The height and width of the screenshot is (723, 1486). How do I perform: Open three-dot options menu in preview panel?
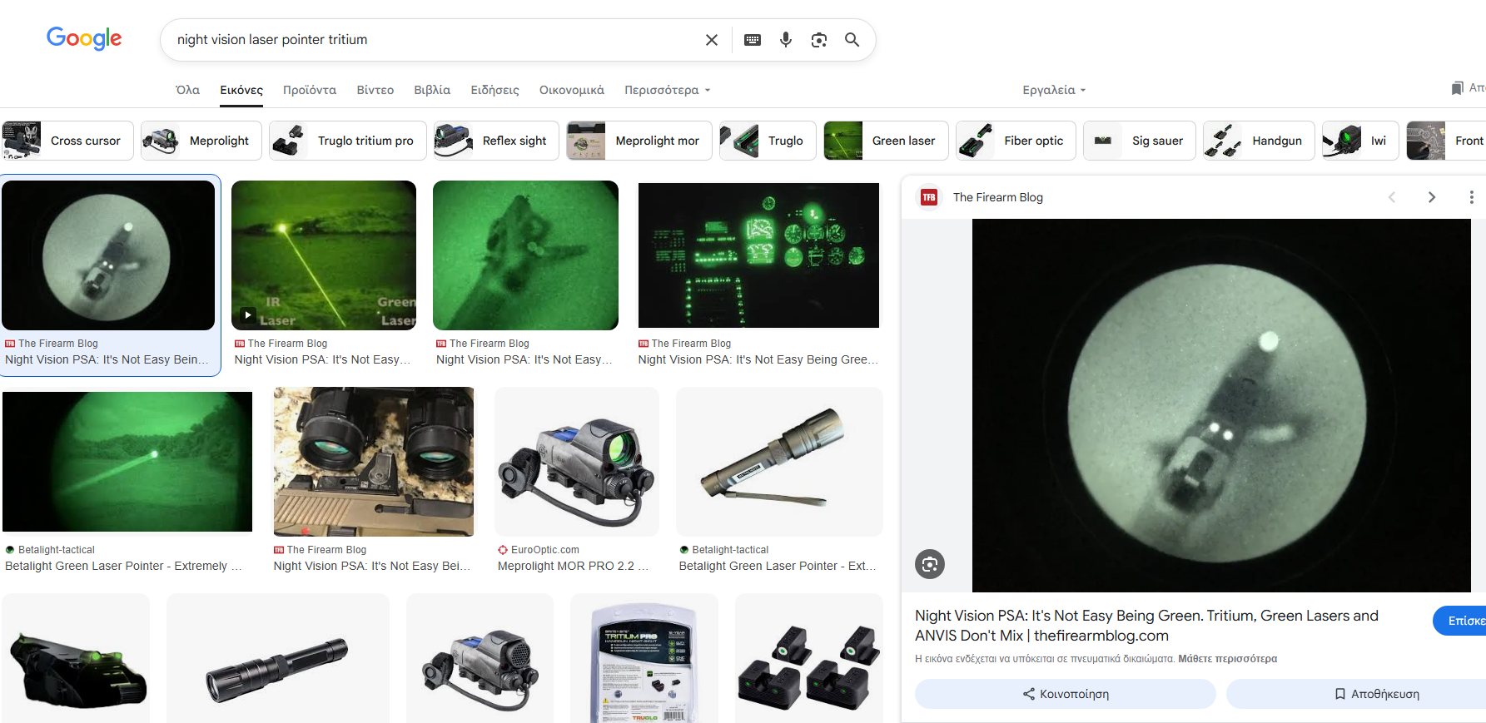pos(1471,197)
